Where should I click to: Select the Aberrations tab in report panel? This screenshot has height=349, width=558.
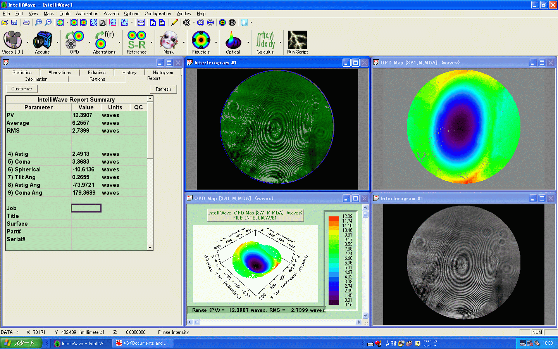click(x=60, y=73)
